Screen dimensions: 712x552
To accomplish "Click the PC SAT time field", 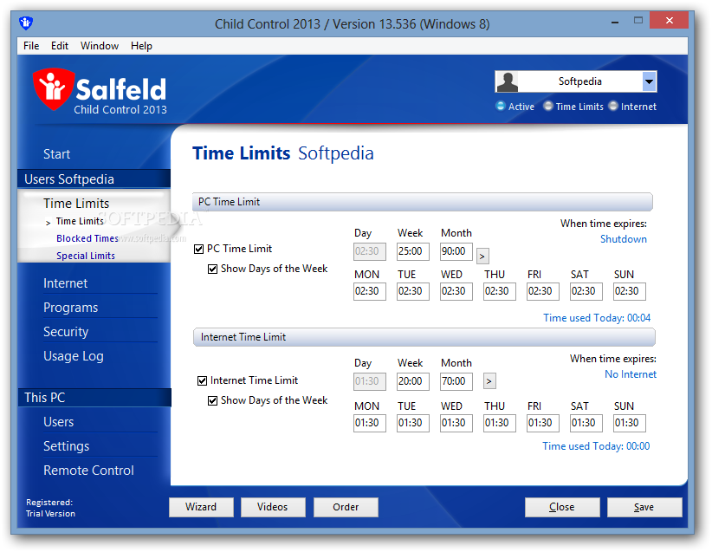I will click(x=586, y=291).
